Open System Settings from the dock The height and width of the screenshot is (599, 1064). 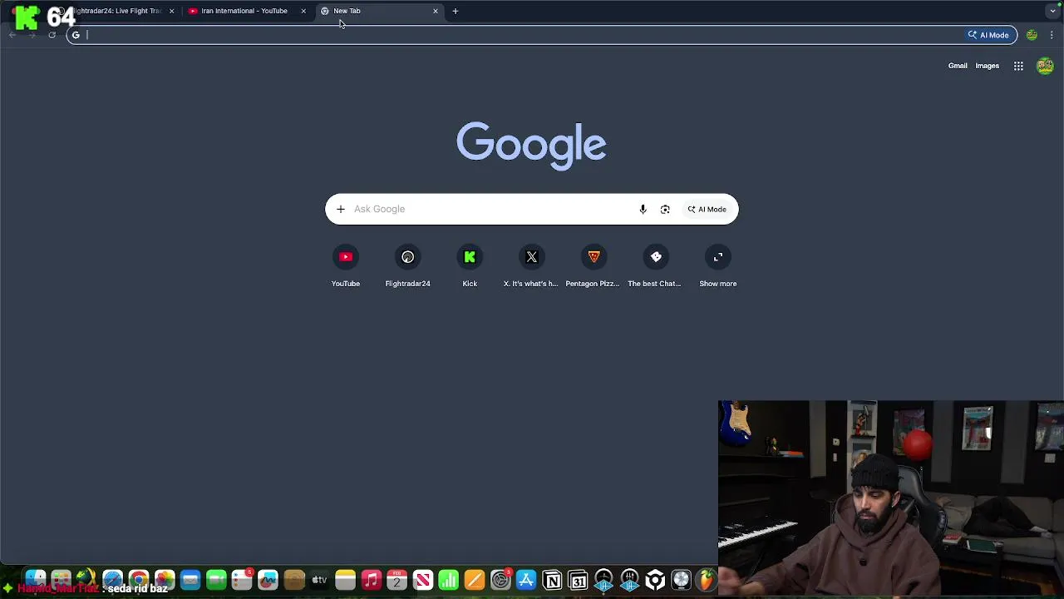coord(500,579)
